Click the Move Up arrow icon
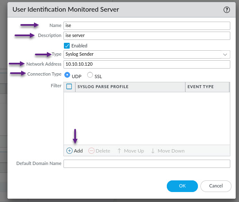Screen dimensions: 239x202 click(x=119, y=151)
